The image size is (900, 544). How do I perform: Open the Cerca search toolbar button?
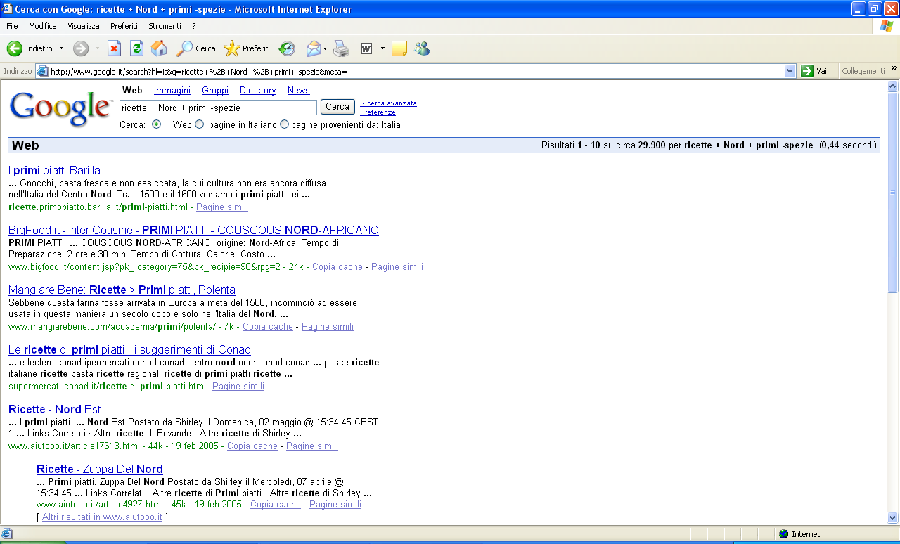pyautogui.click(x=196, y=48)
